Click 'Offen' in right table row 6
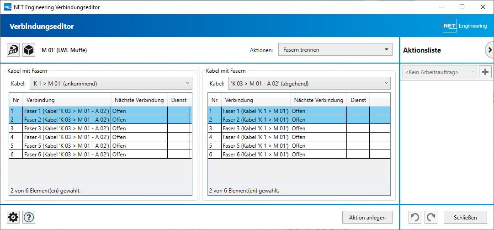The image size is (494, 230). (298, 155)
